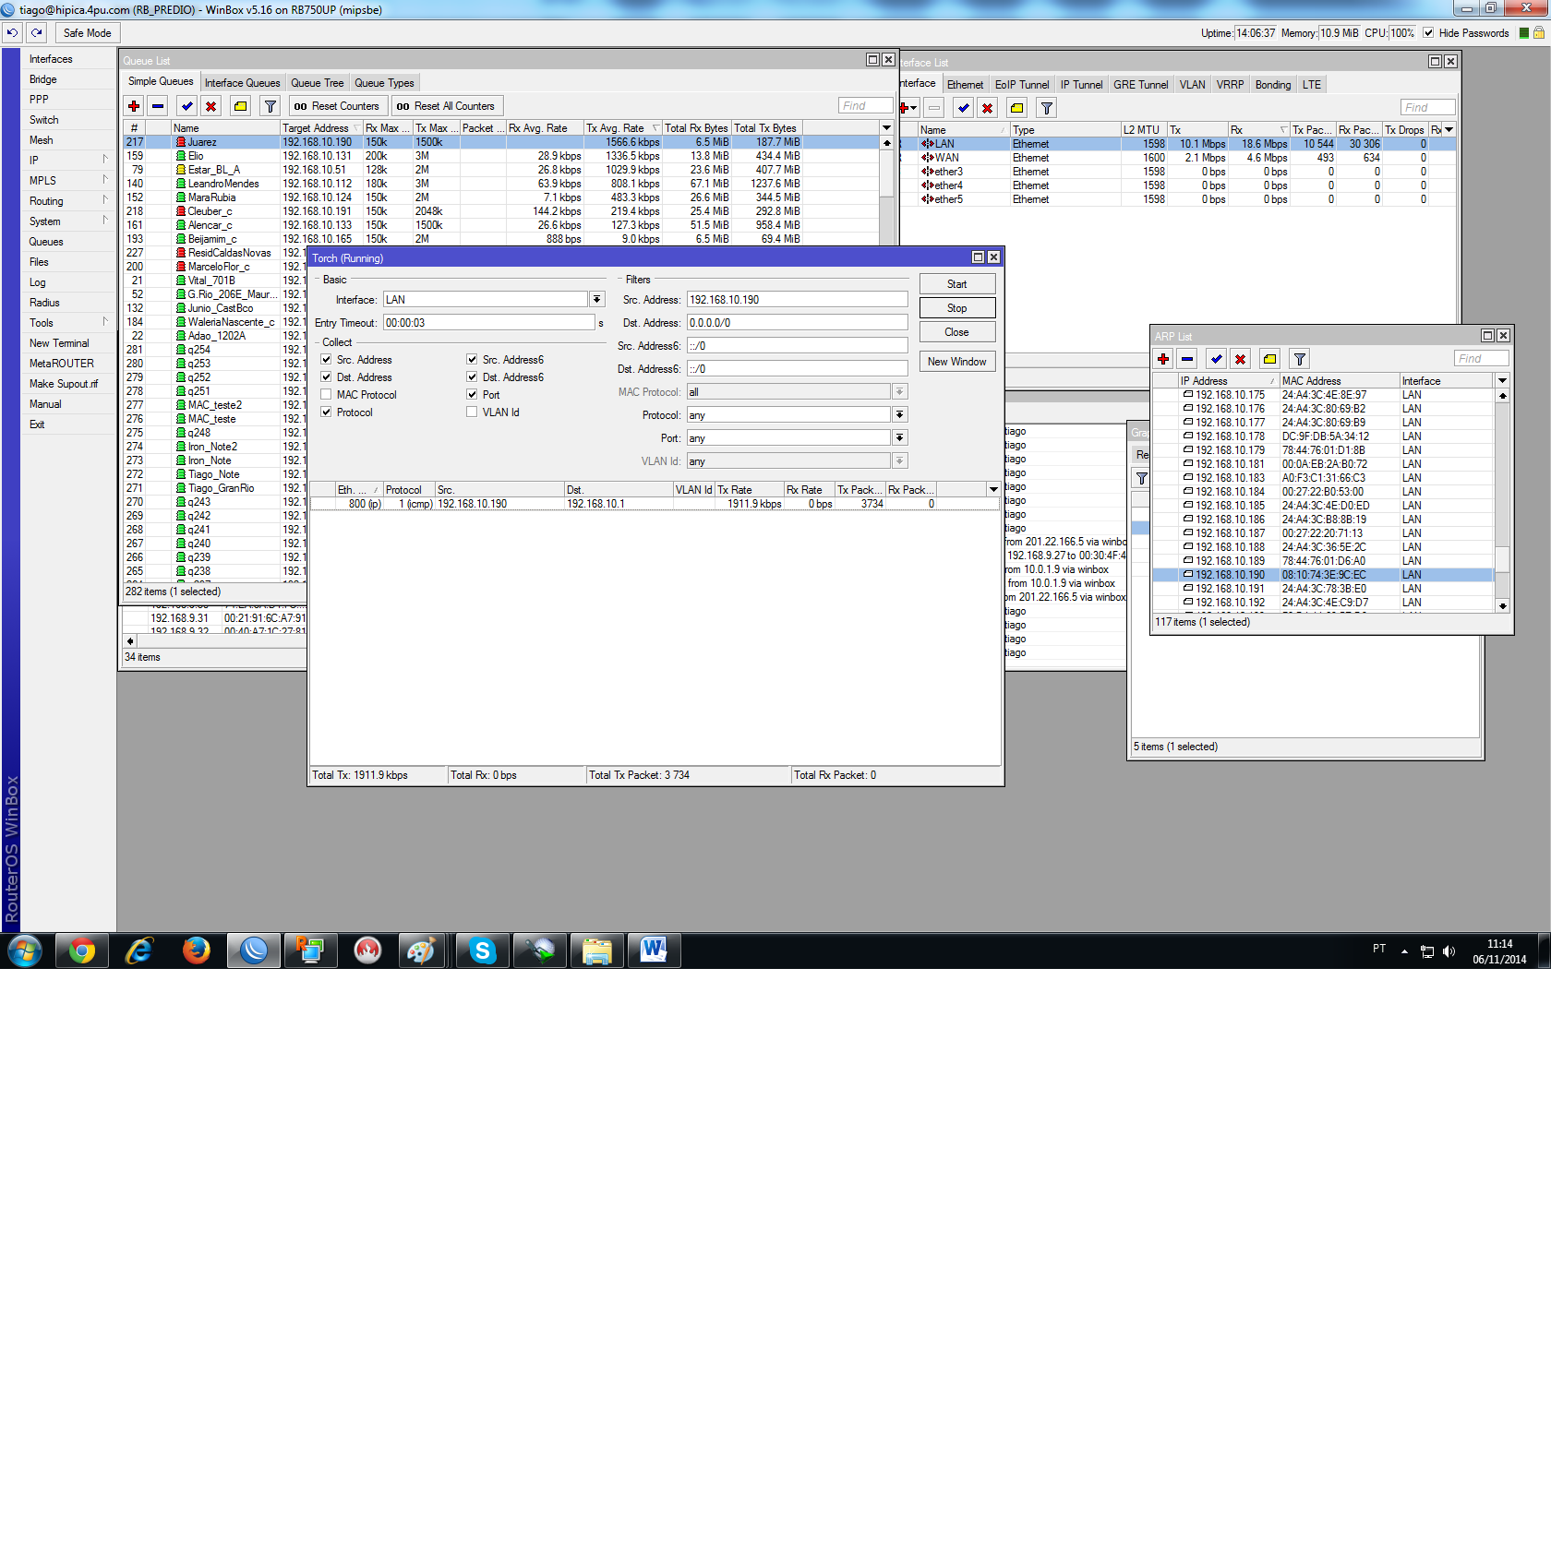Toggle Hide Passwords checkbox
1551x1554 pixels.
pyautogui.click(x=1428, y=33)
